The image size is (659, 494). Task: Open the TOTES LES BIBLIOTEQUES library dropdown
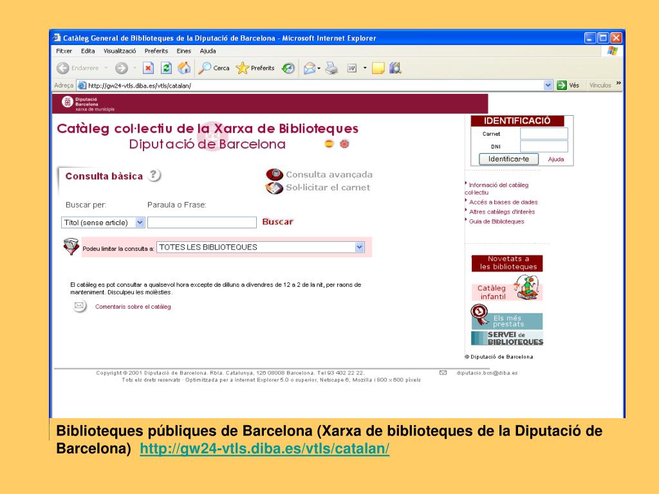[359, 247]
